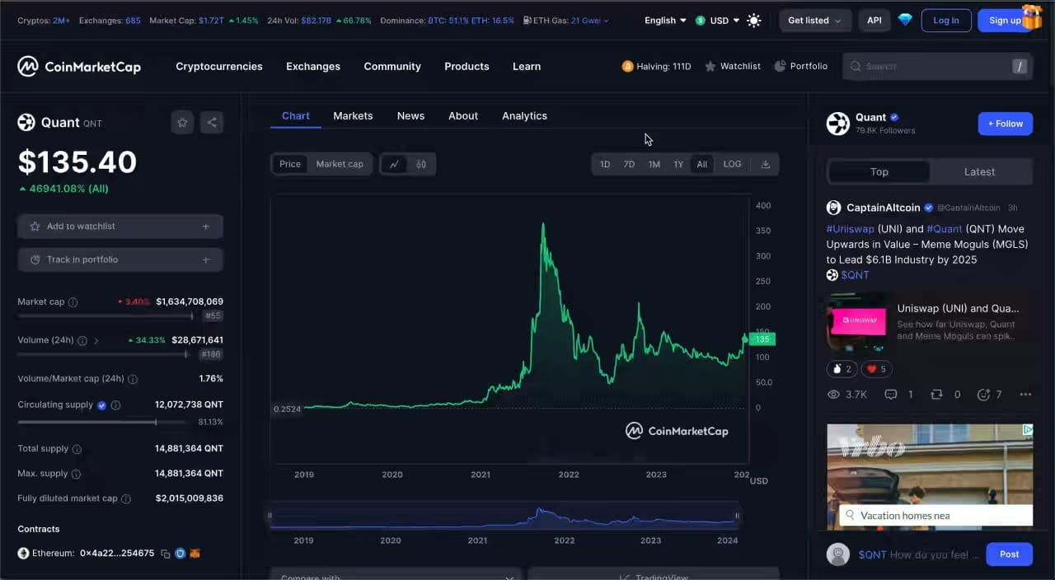This screenshot has width=1055, height=580.
Task: Download chart data icon
Action: tap(765, 164)
